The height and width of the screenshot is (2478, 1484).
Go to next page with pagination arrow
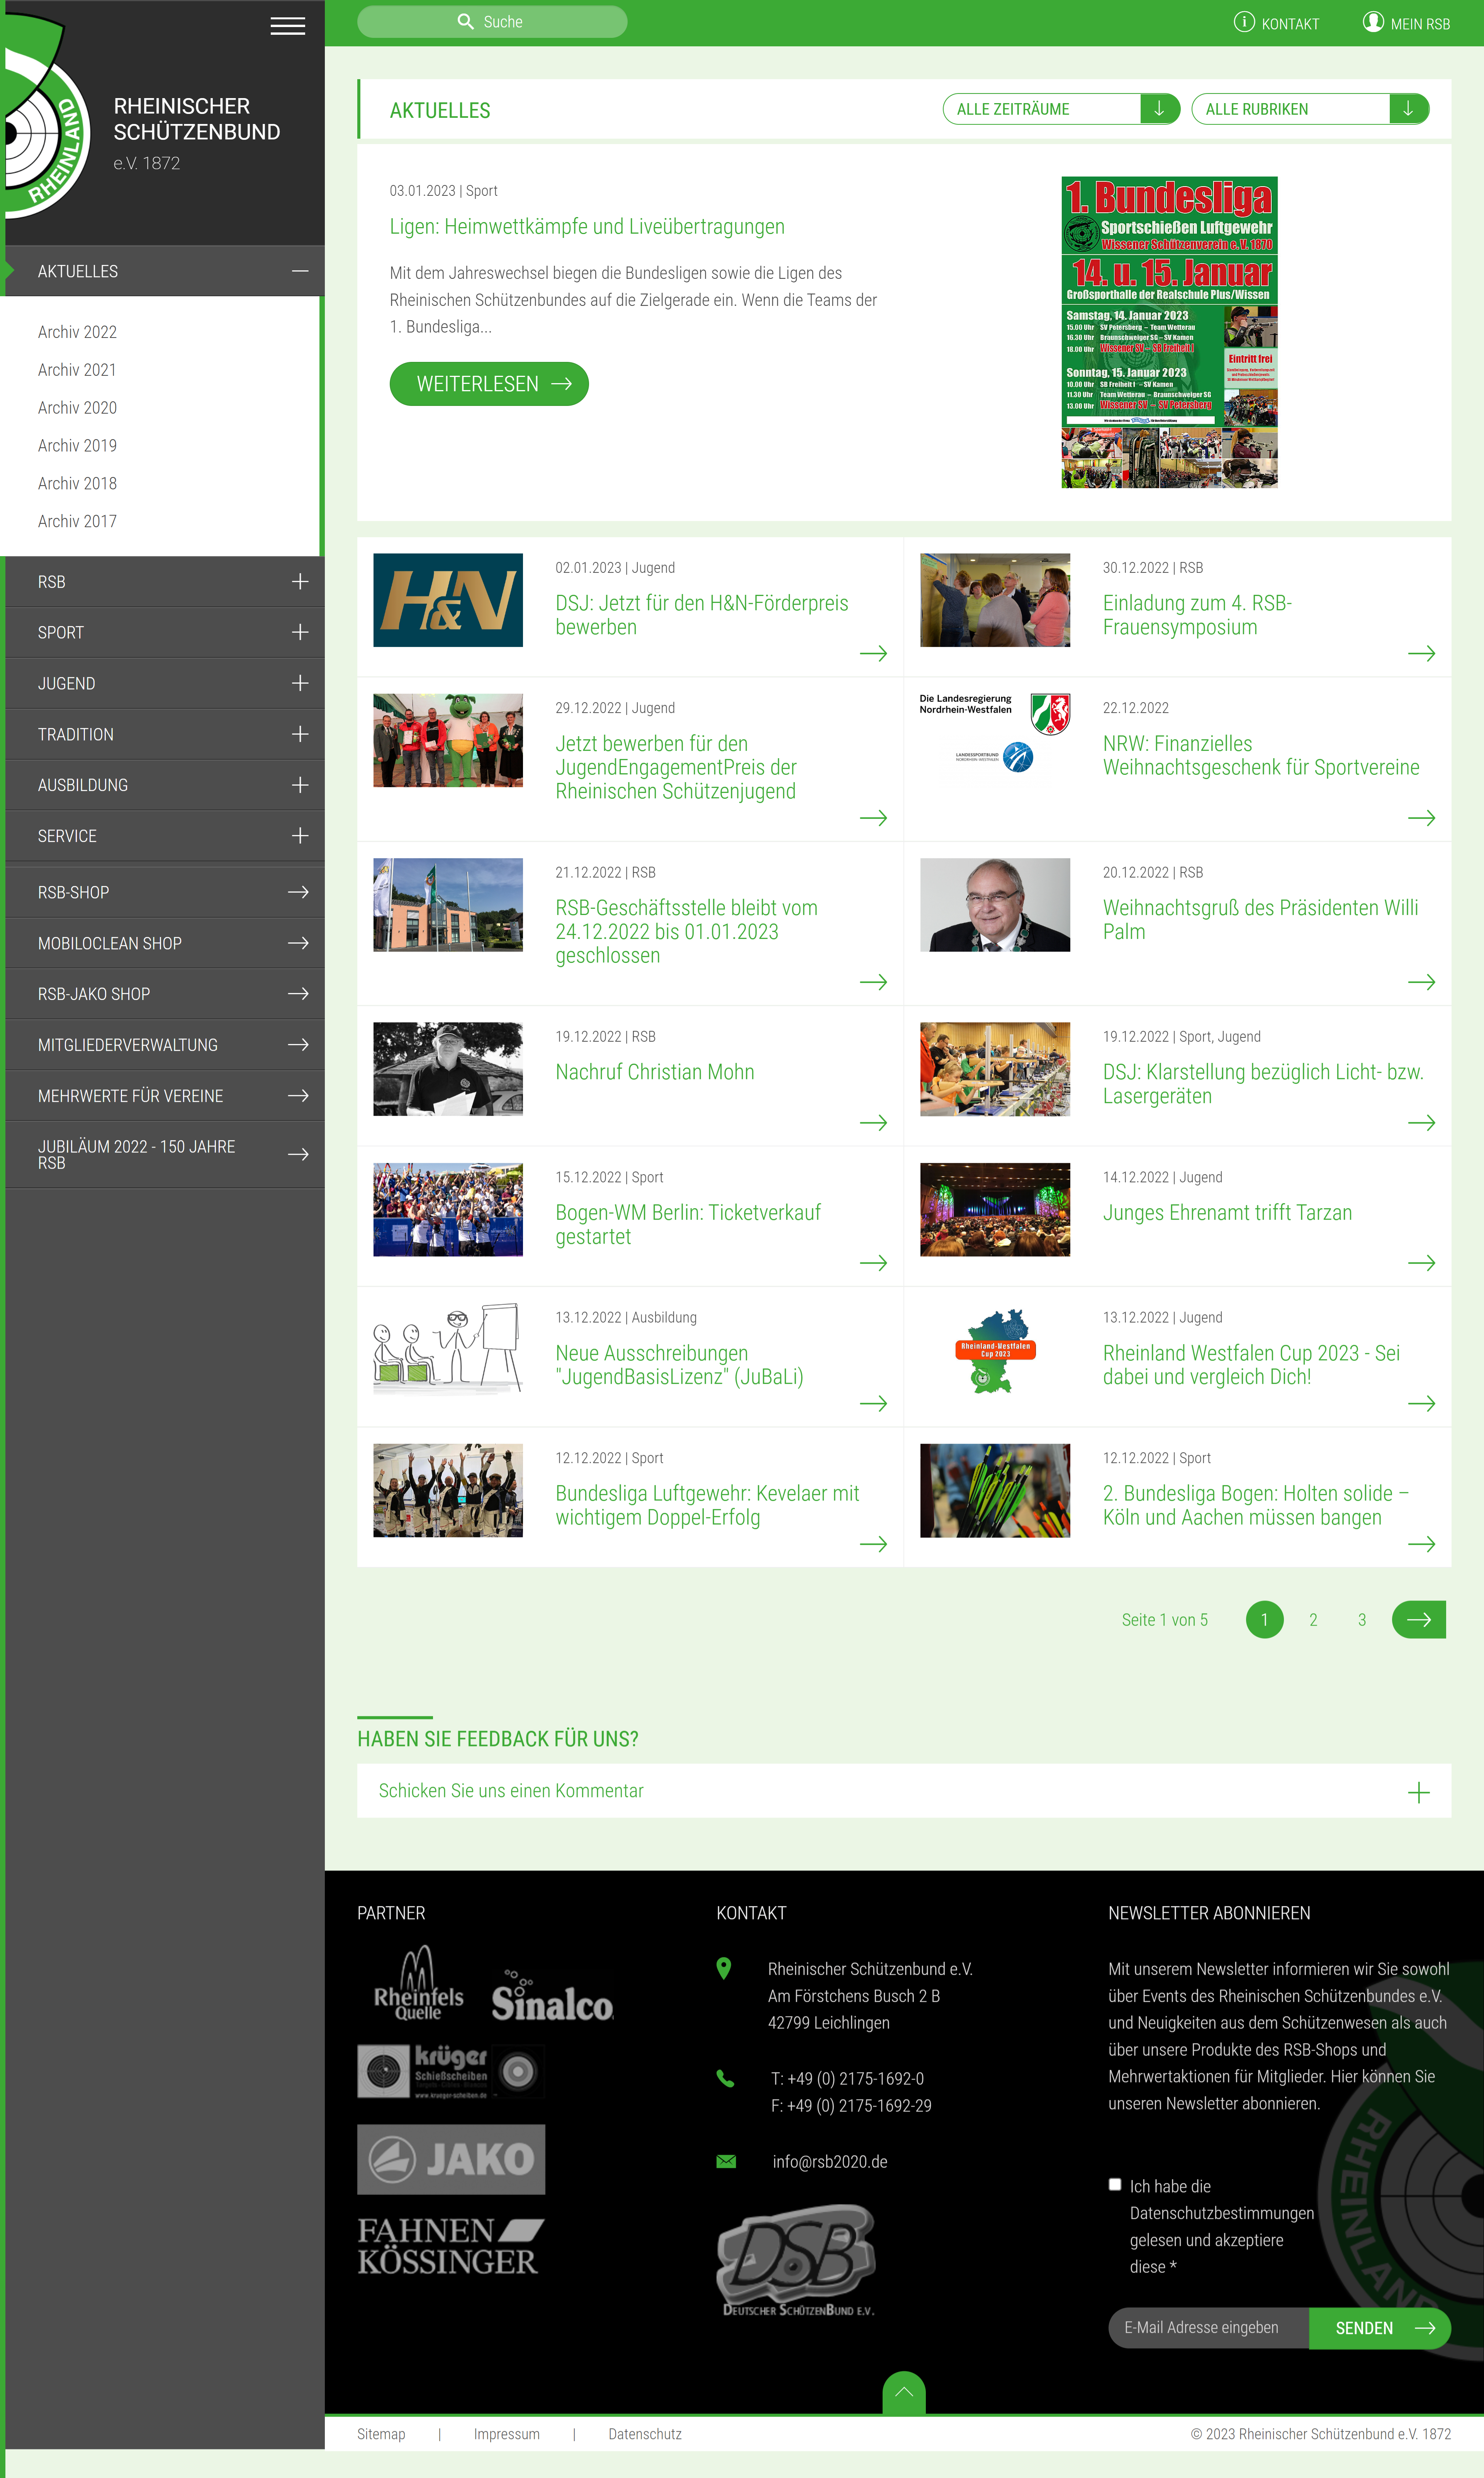(x=1419, y=1619)
